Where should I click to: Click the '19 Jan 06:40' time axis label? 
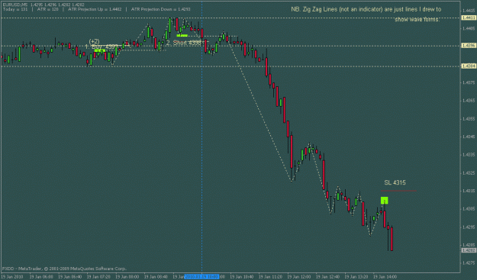point(69,277)
